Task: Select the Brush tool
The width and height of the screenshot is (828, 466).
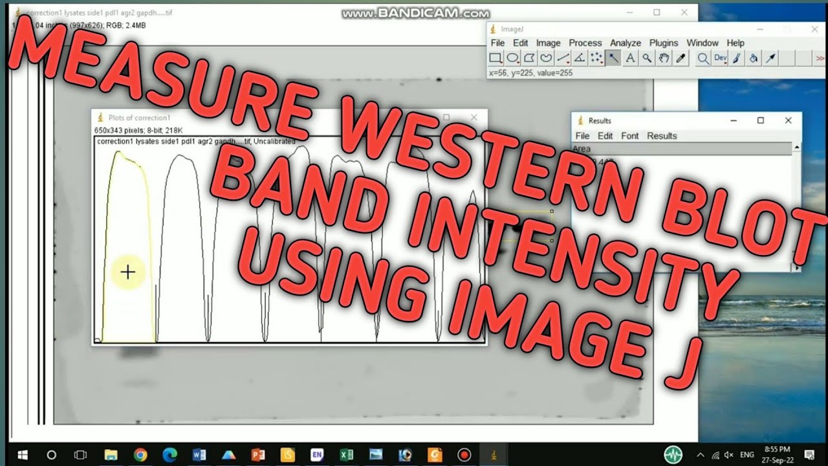Action: [x=737, y=58]
